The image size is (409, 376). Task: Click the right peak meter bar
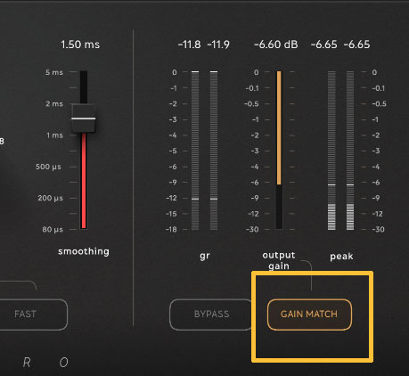[x=350, y=151]
